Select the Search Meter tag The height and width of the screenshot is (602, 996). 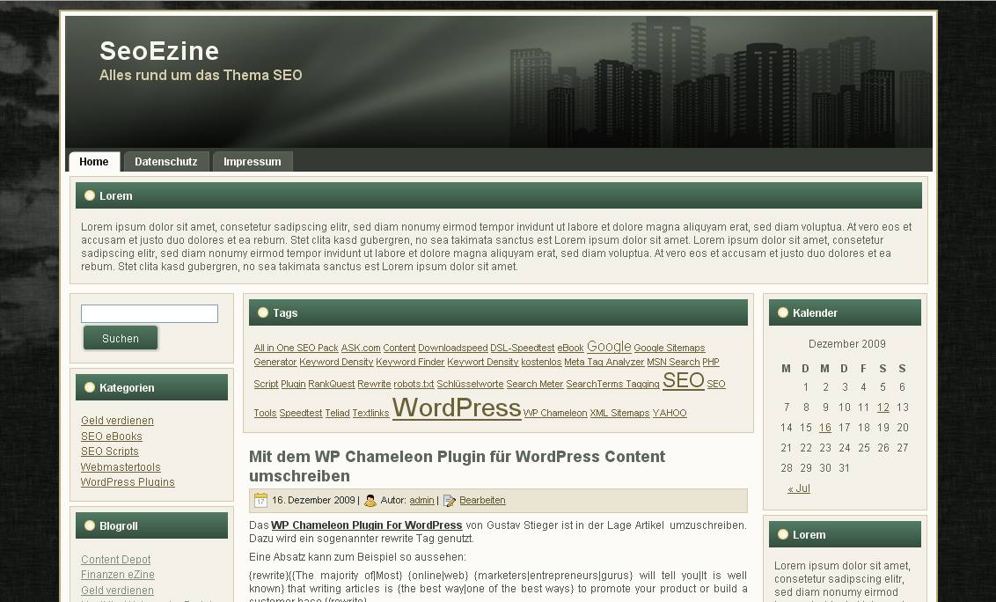(x=535, y=384)
